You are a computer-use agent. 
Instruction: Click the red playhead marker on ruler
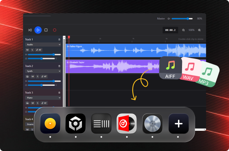pyautogui.click(x=69, y=37)
